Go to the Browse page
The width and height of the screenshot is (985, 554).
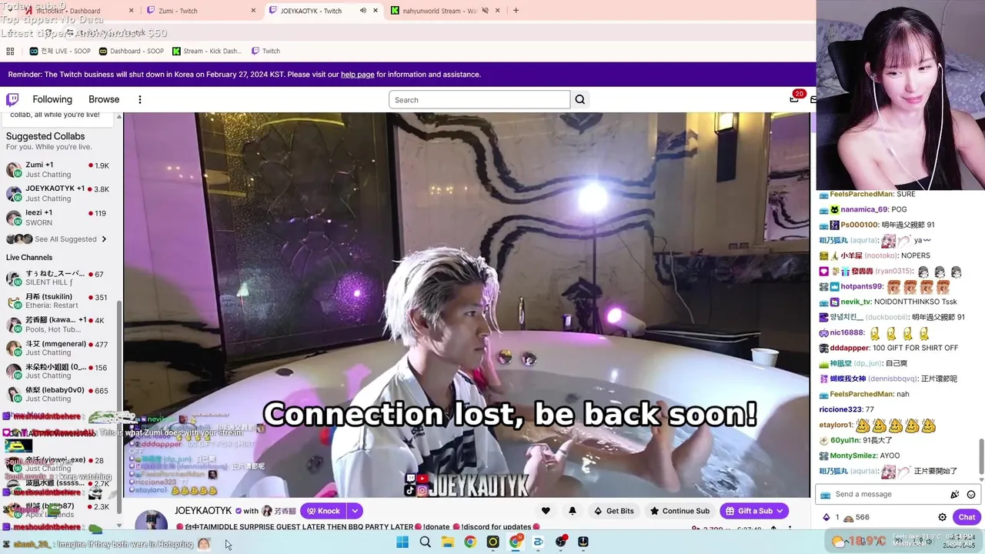click(x=104, y=99)
